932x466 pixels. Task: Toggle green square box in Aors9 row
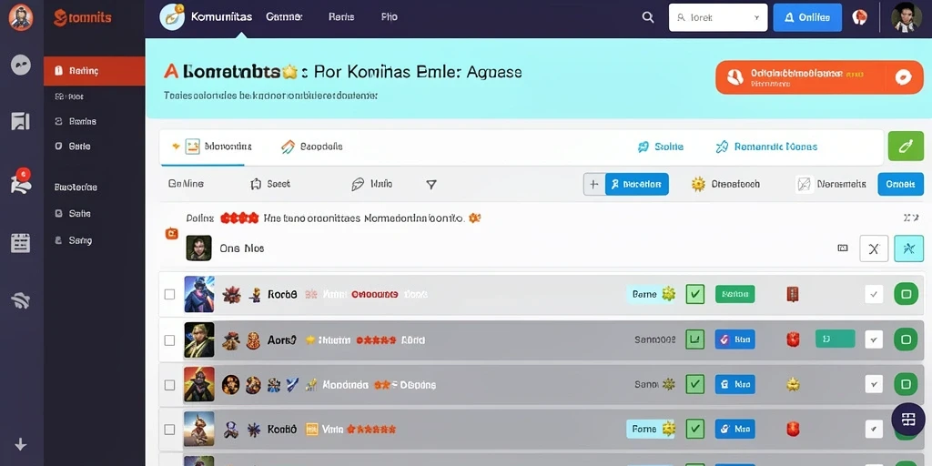(x=694, y=339)
